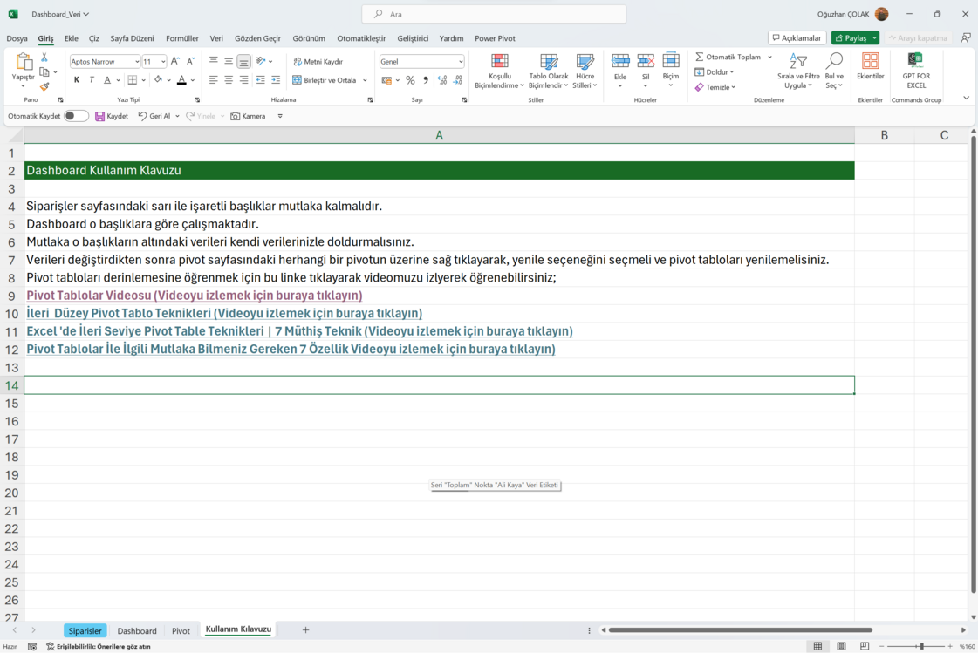
Task: Open the 7 Müthiş Teknik video link
Action: tap(299, 331)
